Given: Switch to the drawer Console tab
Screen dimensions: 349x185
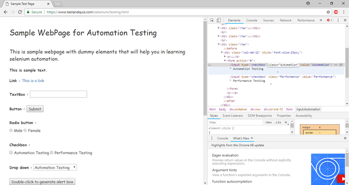Looking at the screenshot, I should [x=223, y=138].
